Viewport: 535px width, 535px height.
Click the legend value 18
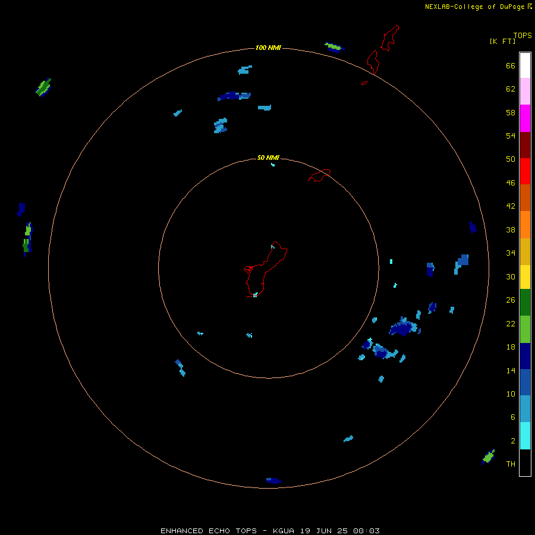tap(511, 347)
